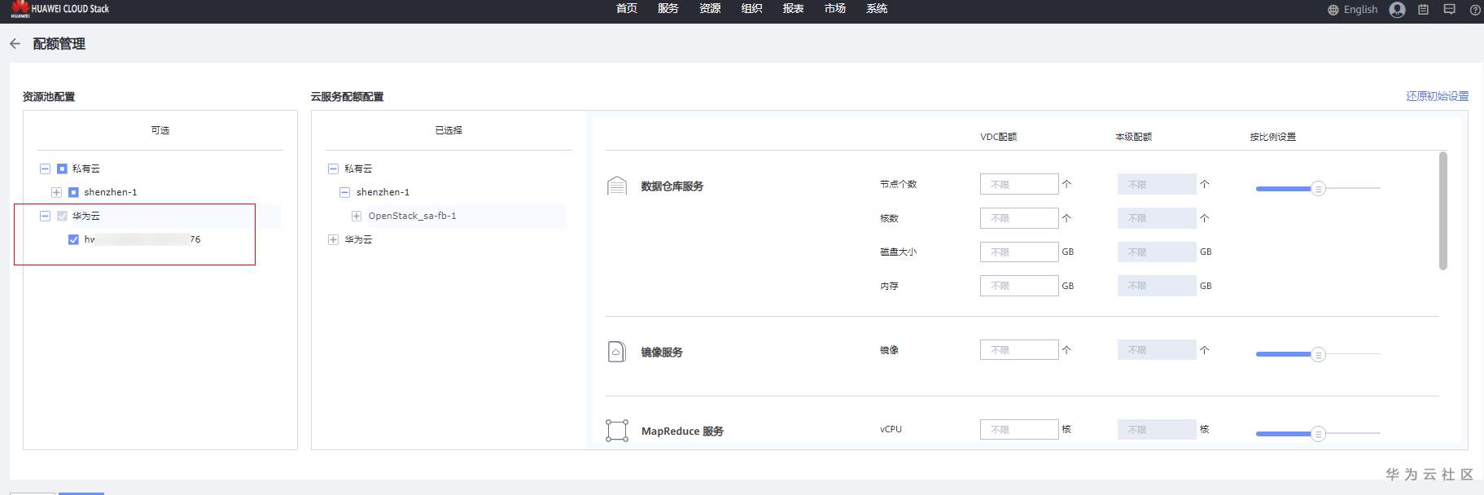Image resolution: width=1484 pixels, height=495 pixels.
Task: Toggle the 华为云 checkbox in available pool
Action: coord(62,216)
